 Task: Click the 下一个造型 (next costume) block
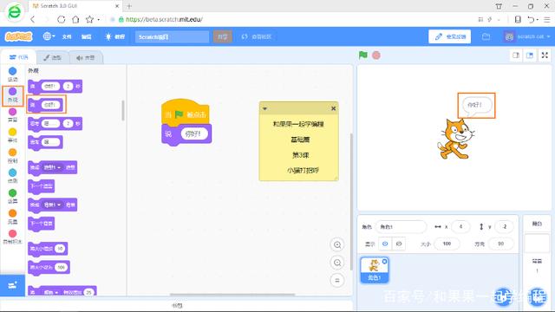[x=42, y=186]
